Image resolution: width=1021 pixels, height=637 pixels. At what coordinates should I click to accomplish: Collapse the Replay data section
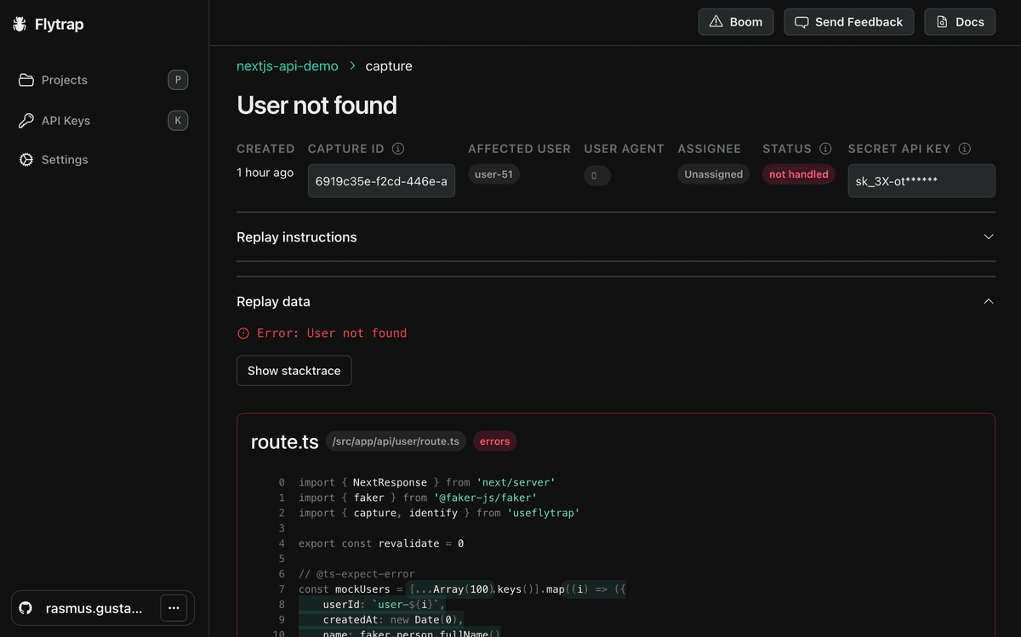pos(988,302)
